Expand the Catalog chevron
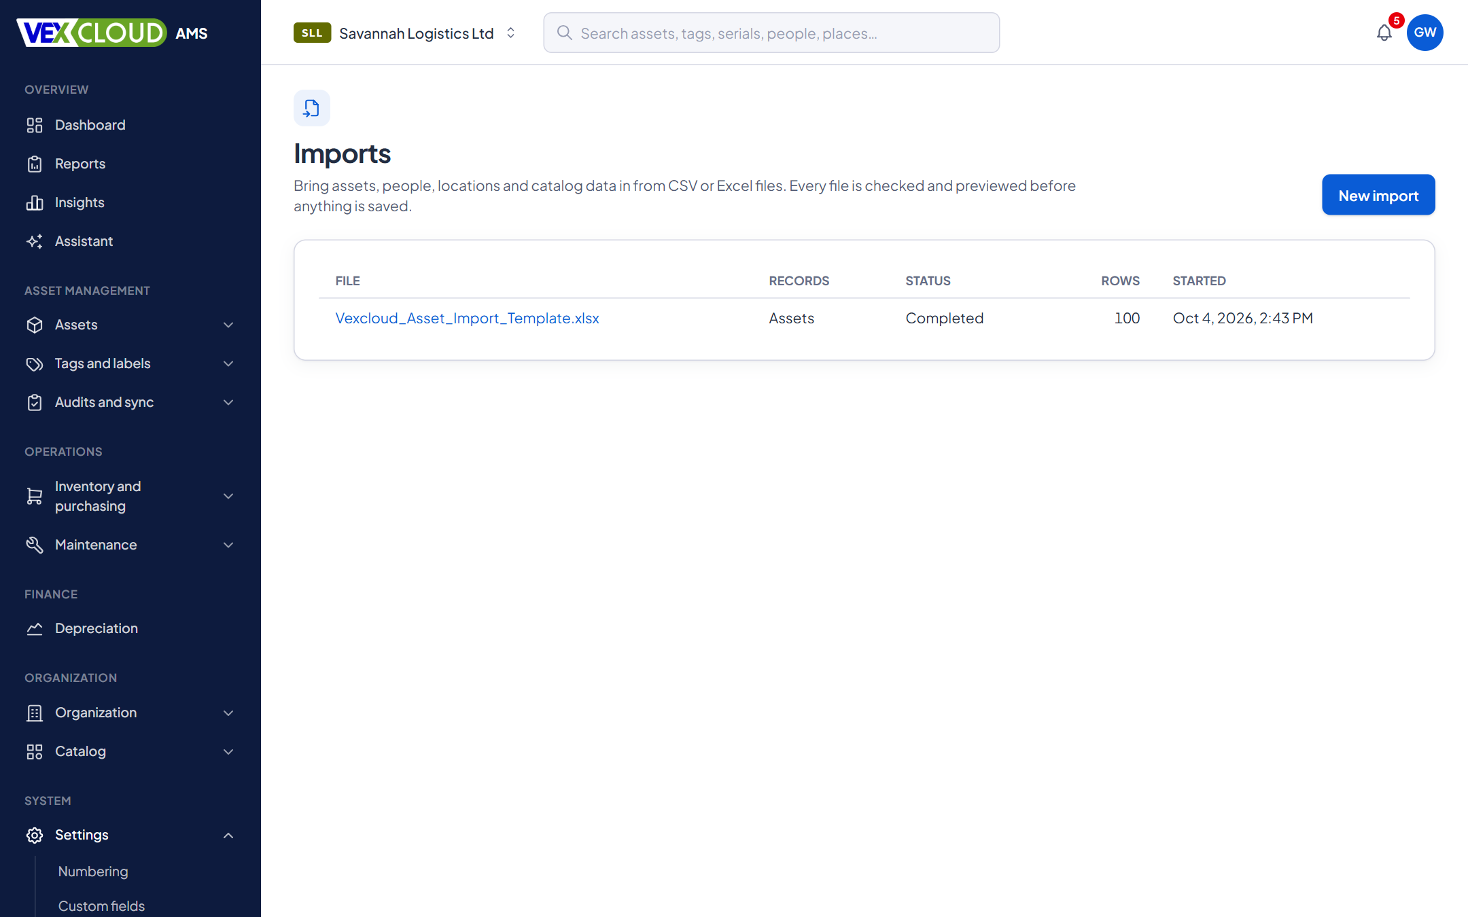 228,751
